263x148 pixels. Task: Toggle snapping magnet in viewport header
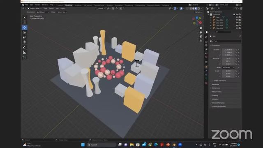(113, 8)
